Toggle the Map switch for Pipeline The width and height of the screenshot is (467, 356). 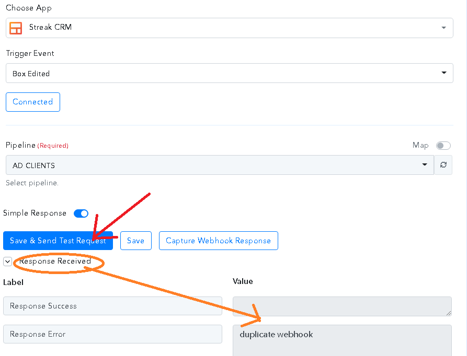tap(443, 146)
